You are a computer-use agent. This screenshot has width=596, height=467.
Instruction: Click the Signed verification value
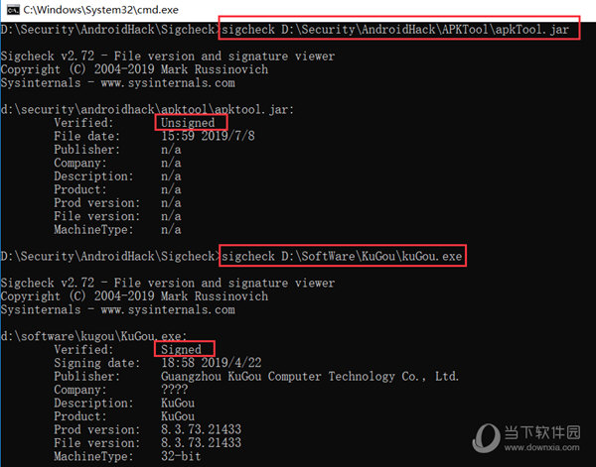[181, 349]
